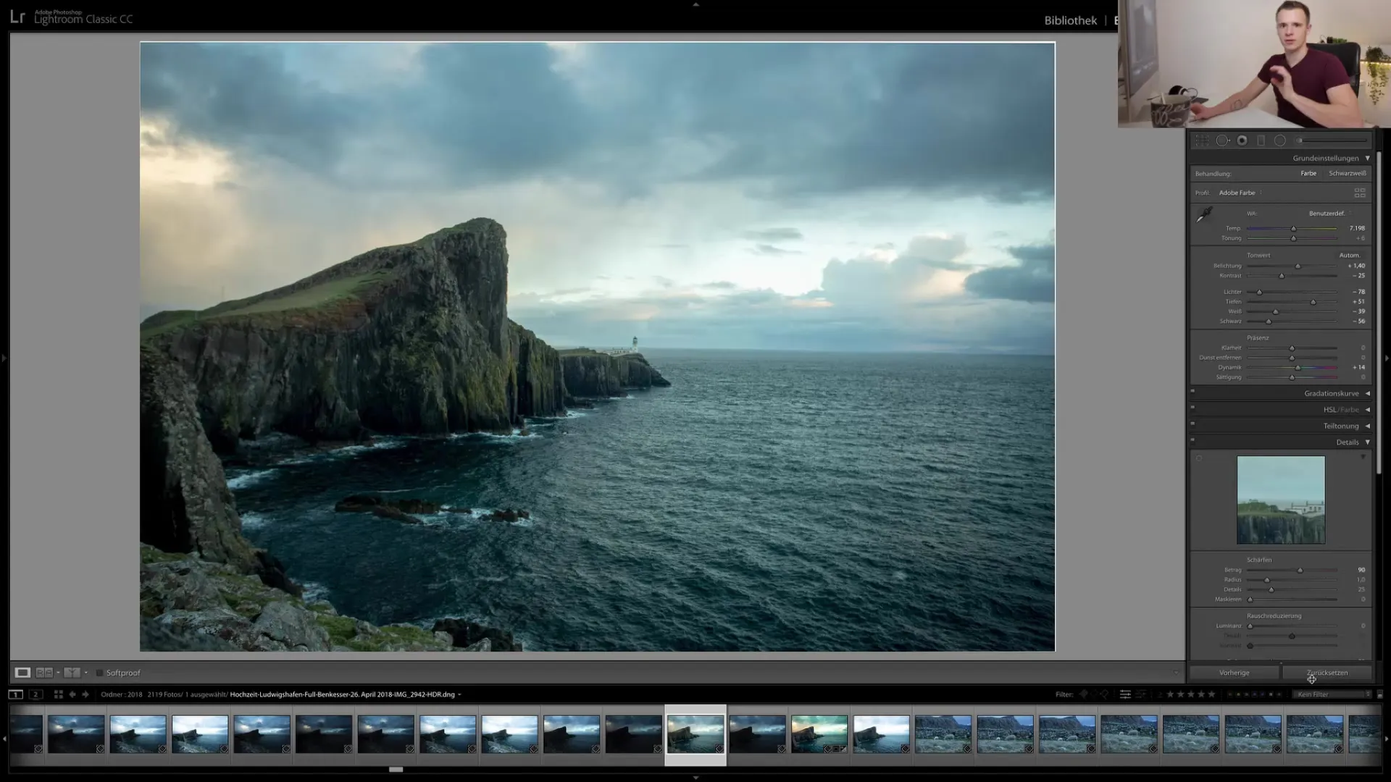Open the Bibliothek module
Screen dimensions: 1391x782
point(1070,20)
